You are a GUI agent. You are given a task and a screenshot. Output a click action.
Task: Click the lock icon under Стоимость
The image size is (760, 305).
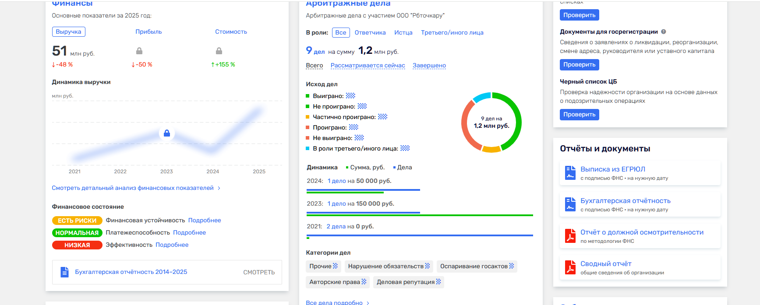(x=219, y=51)
